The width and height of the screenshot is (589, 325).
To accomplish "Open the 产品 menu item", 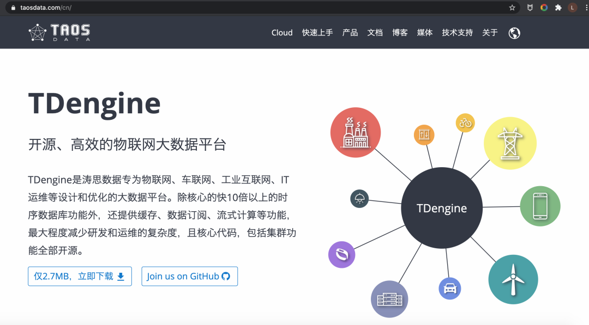I will pos(350,33).
